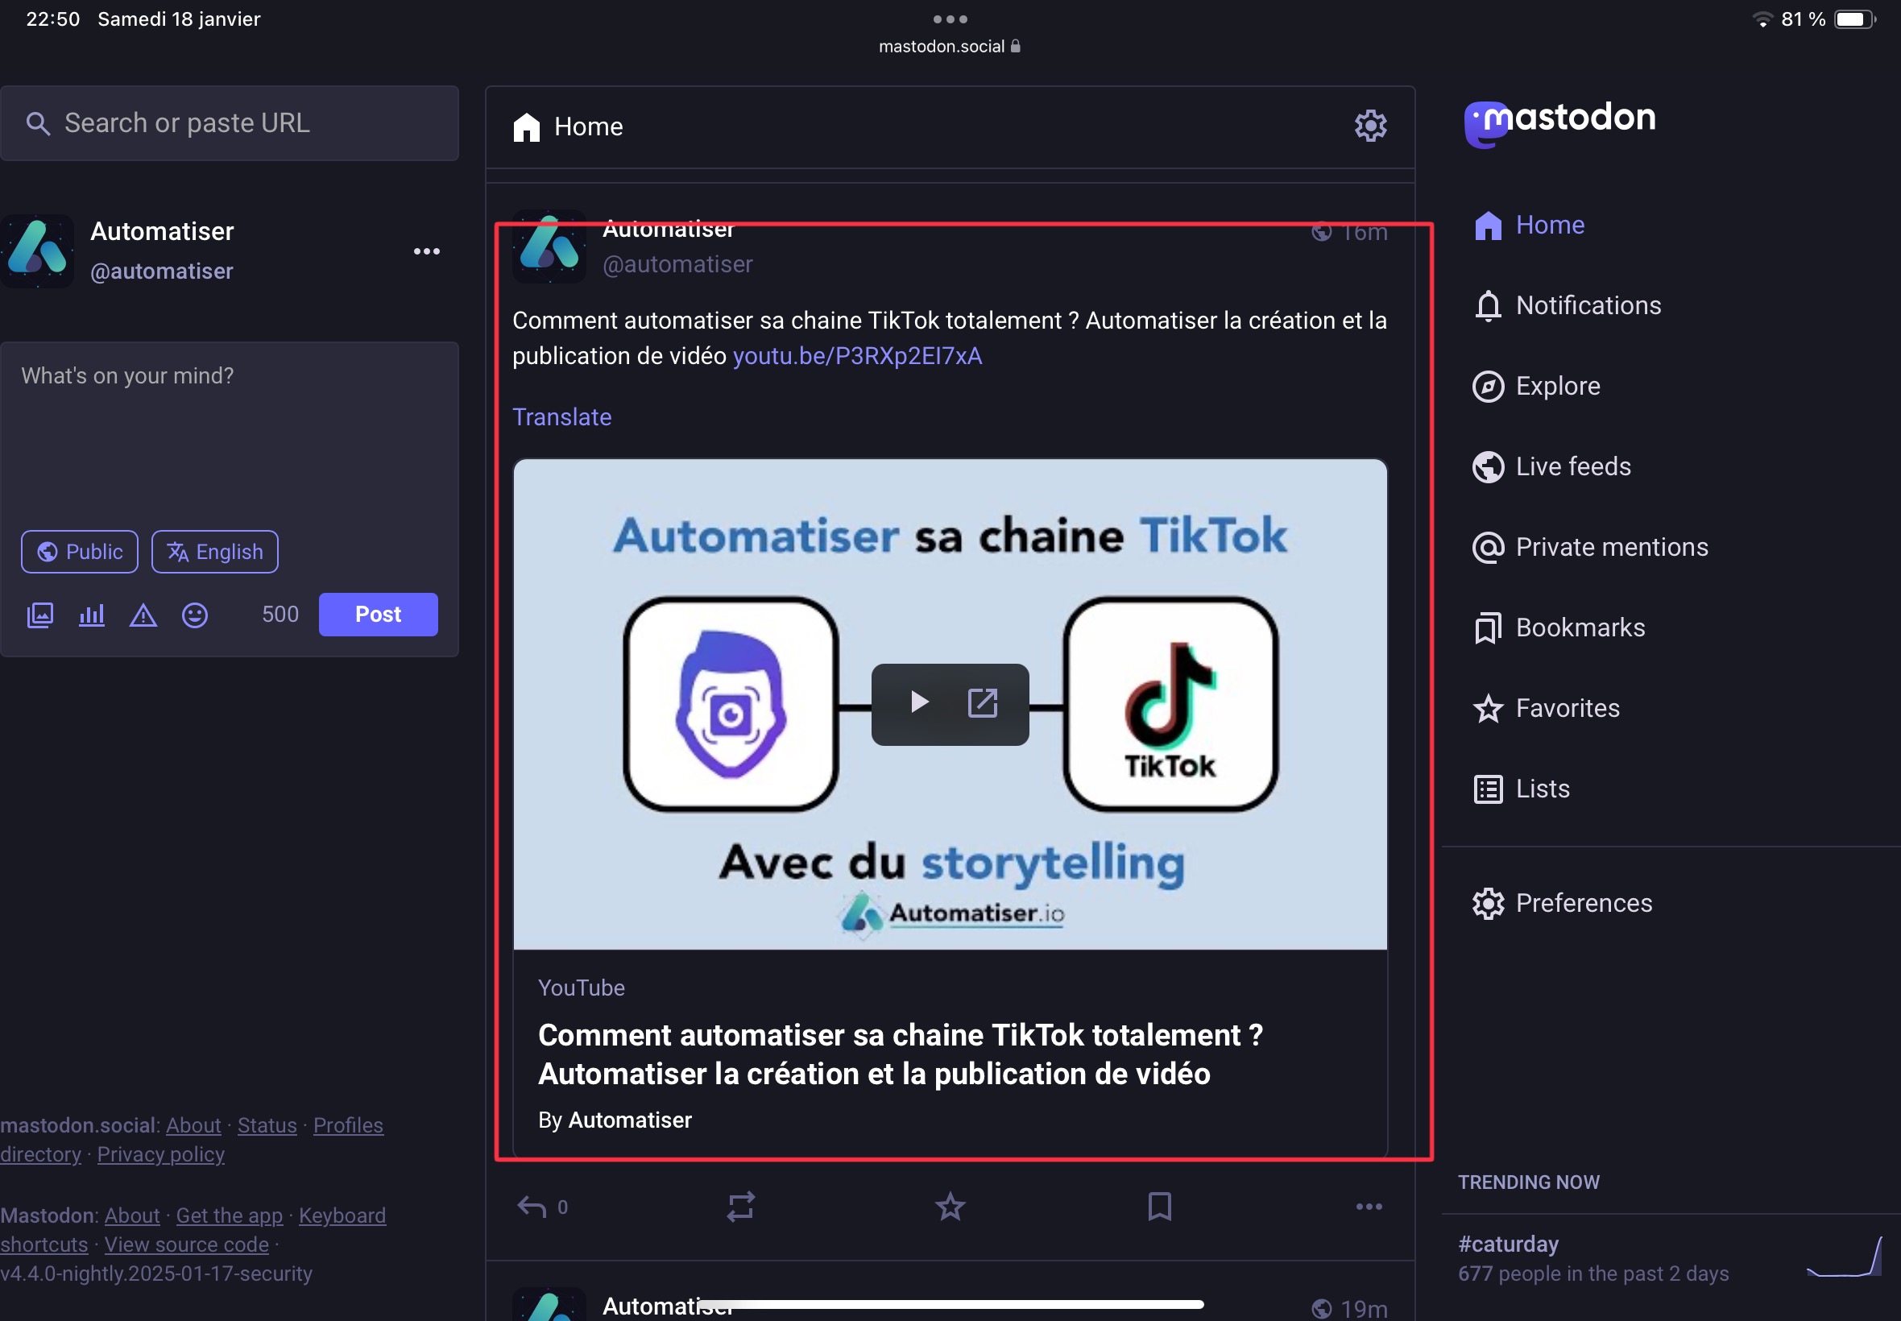This screenshot has height=1321, width=1901.
Task: Open emoji picker in composer
Action: (194, 615)
